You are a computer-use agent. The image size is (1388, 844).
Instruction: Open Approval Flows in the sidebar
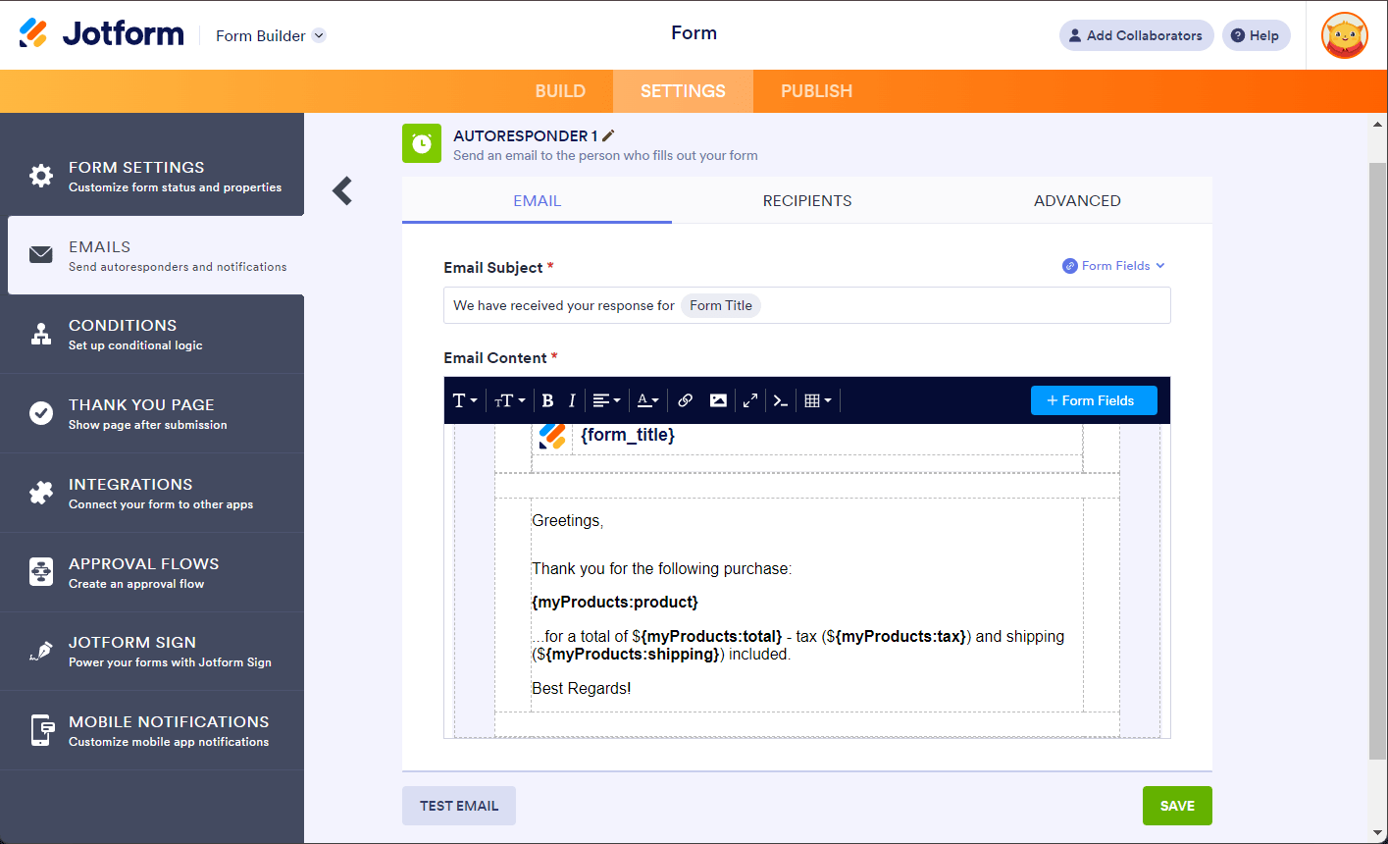(152, 572)
